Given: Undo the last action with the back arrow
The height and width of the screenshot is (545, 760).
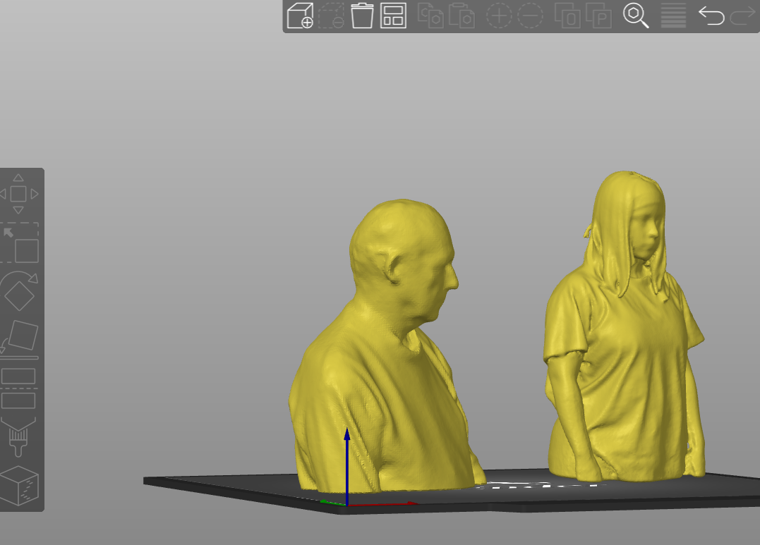Looking at the screenshot, I should tap(711, 16).
